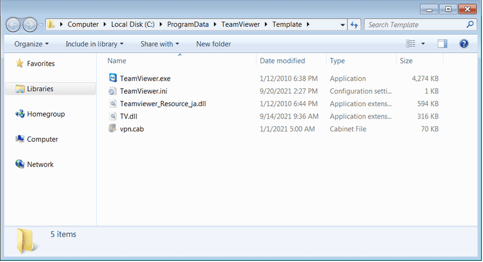The image size is (483, 262).
Task: Select the TeamViewer.ini file name
Action: pyautogui.click(x=144, y=91)
